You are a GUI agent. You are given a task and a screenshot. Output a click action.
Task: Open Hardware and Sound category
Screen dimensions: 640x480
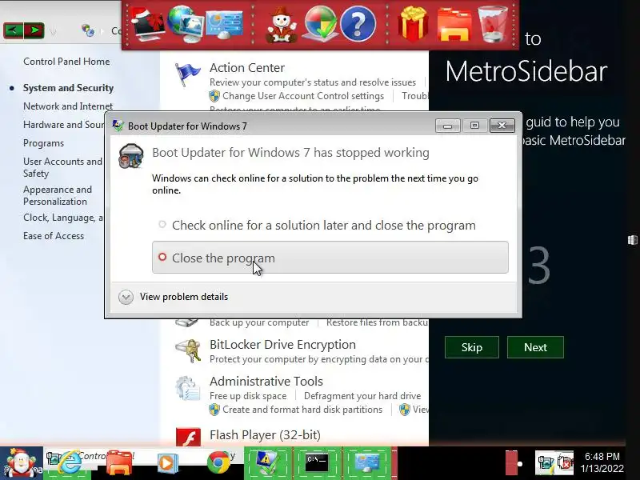[63, 125]
